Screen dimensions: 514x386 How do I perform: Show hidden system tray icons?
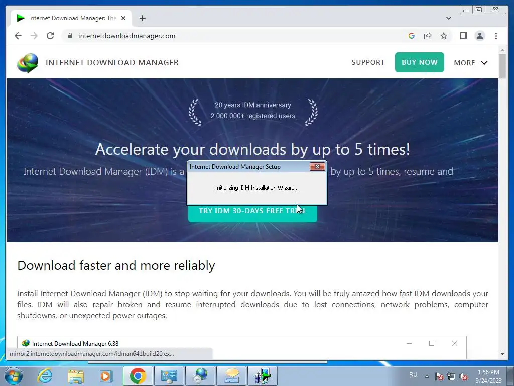pyautogui.click(x=427, y=376)
